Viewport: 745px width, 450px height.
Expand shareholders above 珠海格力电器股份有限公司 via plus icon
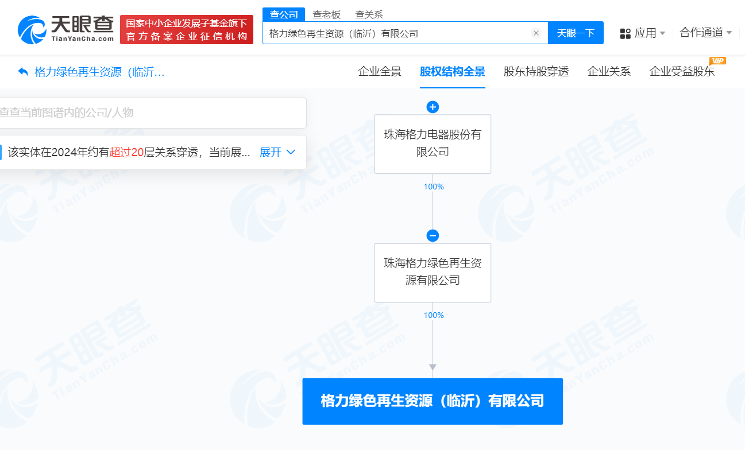433,107
